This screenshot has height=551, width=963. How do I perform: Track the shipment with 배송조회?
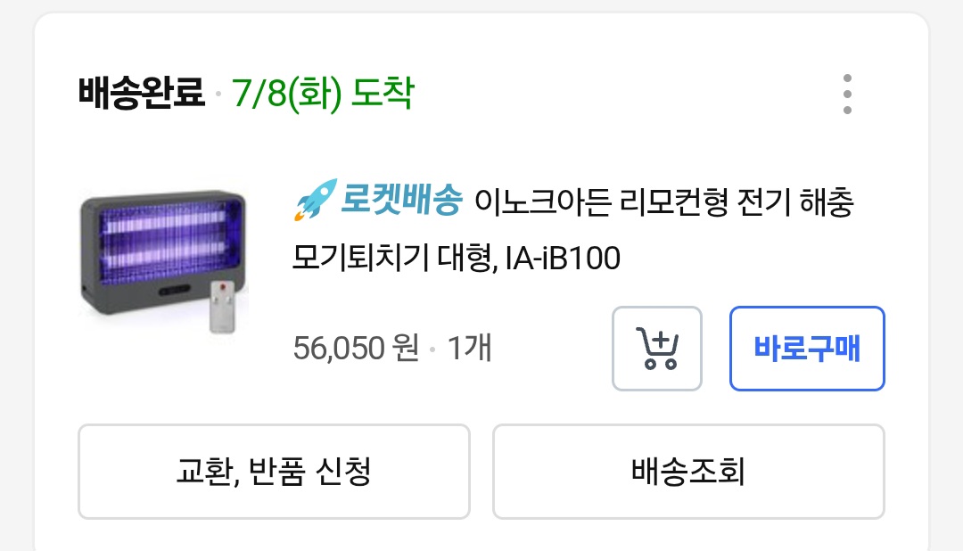688,472
